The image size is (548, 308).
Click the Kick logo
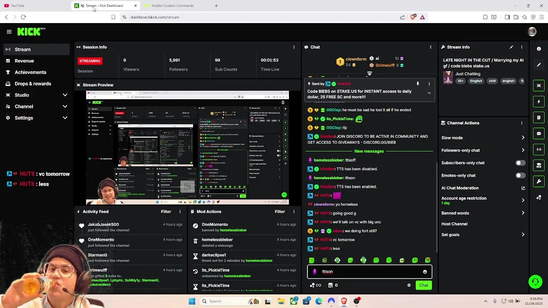coord(31,32)
